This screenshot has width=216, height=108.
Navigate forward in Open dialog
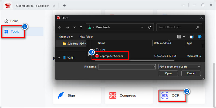[x=67, y=27]
